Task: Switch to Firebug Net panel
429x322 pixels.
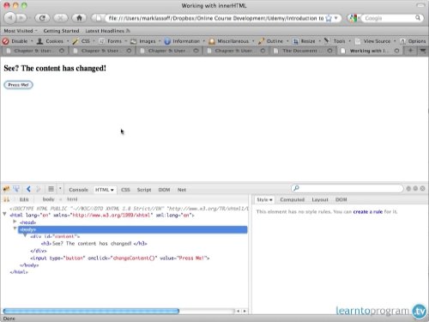Action: click(x=182, y=190)
